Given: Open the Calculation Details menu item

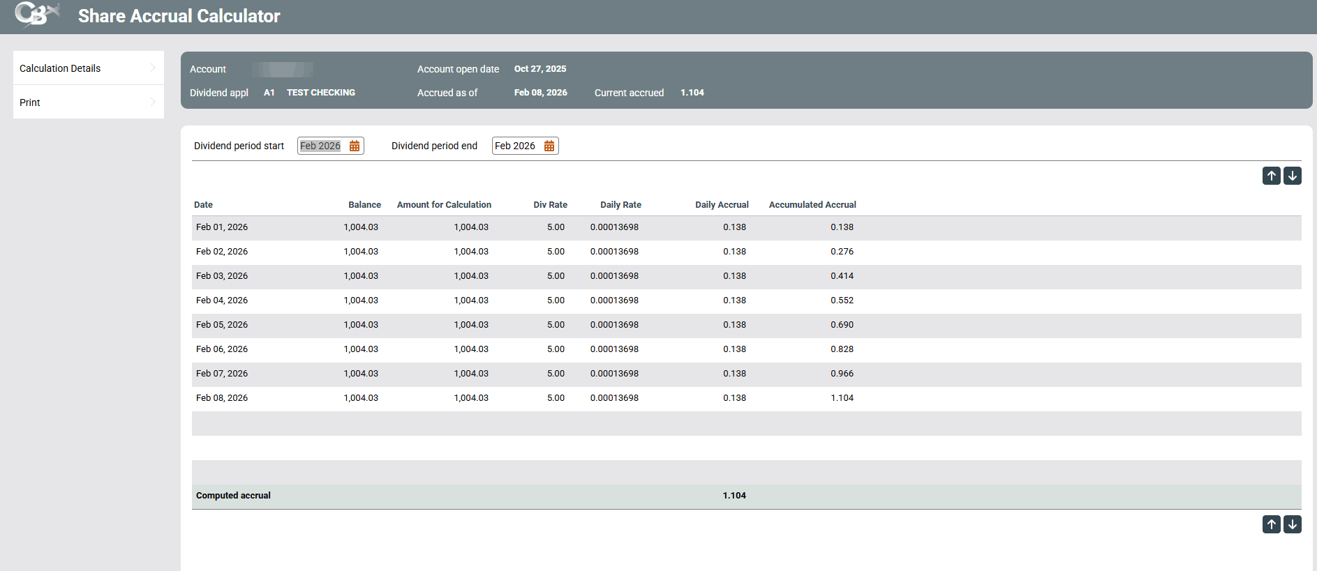Looking at the screenshot, I should [x=60, y=68].
